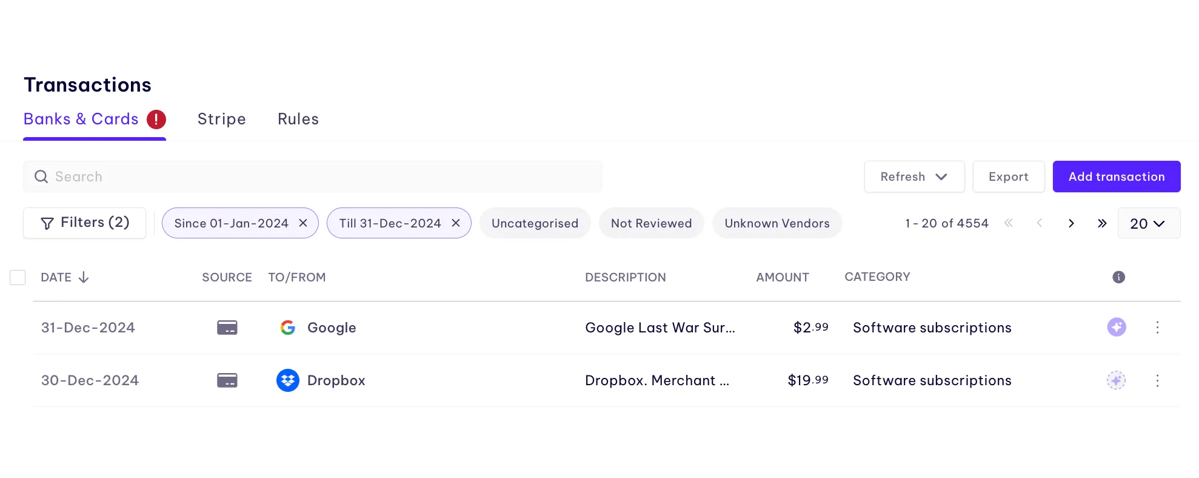Click the AI sparkle icon on Dropbox row
Viewport: 1199px width, 478px height.
click(x=1116, y=380)
